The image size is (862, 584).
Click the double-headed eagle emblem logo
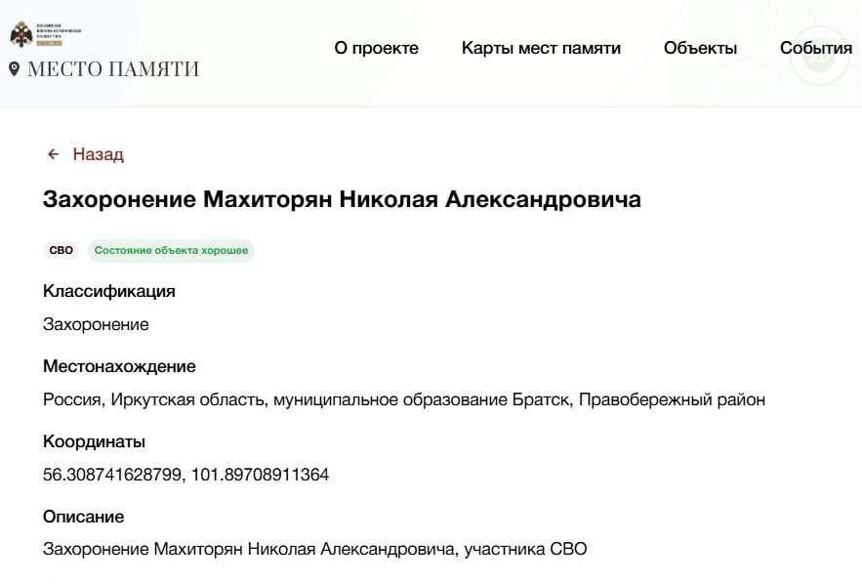click(21, 35)
